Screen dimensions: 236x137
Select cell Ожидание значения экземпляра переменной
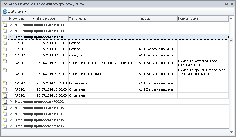point(103,63)
